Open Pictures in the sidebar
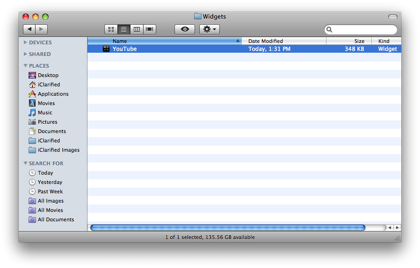 pyautogui.click(x=43, y=122)
